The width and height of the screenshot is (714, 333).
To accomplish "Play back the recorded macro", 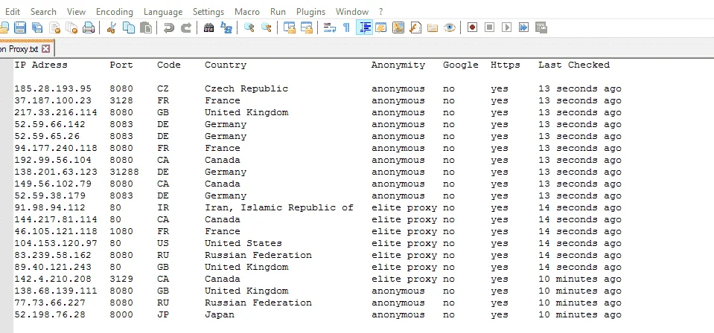I will pyautogui.click(x=506, y=28).
